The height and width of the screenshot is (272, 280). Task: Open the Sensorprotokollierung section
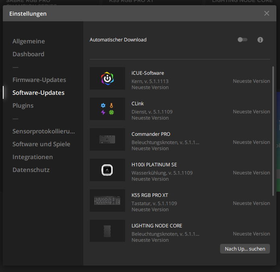[44, 131]
